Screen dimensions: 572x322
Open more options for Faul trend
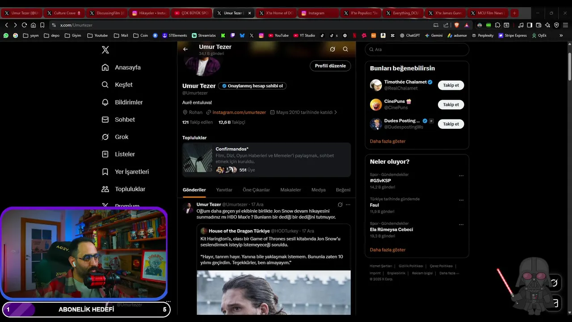tap(461, 200)
